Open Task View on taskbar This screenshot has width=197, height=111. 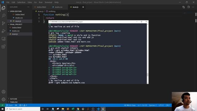point(48,109)
